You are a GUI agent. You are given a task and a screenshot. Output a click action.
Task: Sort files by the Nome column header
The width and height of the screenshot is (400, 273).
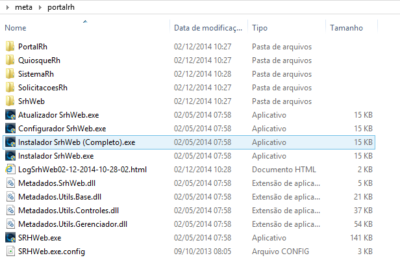16,27
